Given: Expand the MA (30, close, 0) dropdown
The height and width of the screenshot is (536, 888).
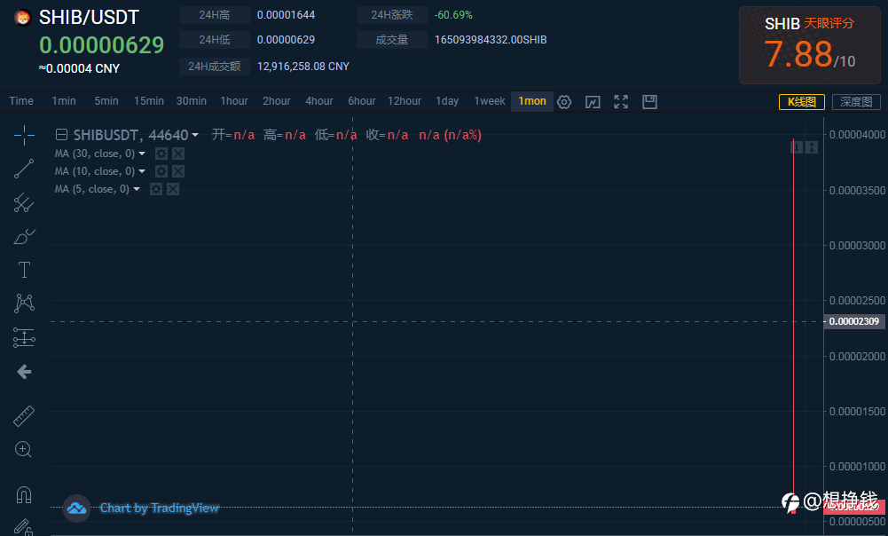Looking at the screenshot, I should 142,154.
